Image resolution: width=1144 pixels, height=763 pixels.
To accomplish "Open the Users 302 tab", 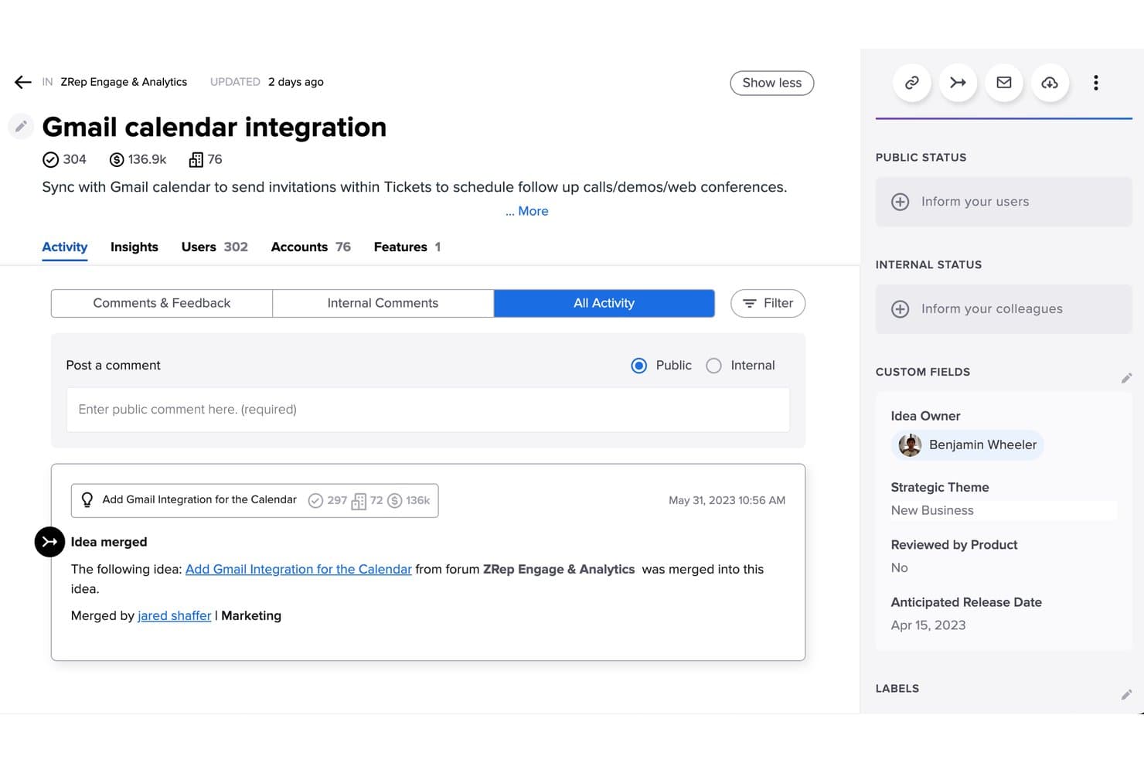I will [214, 247].
